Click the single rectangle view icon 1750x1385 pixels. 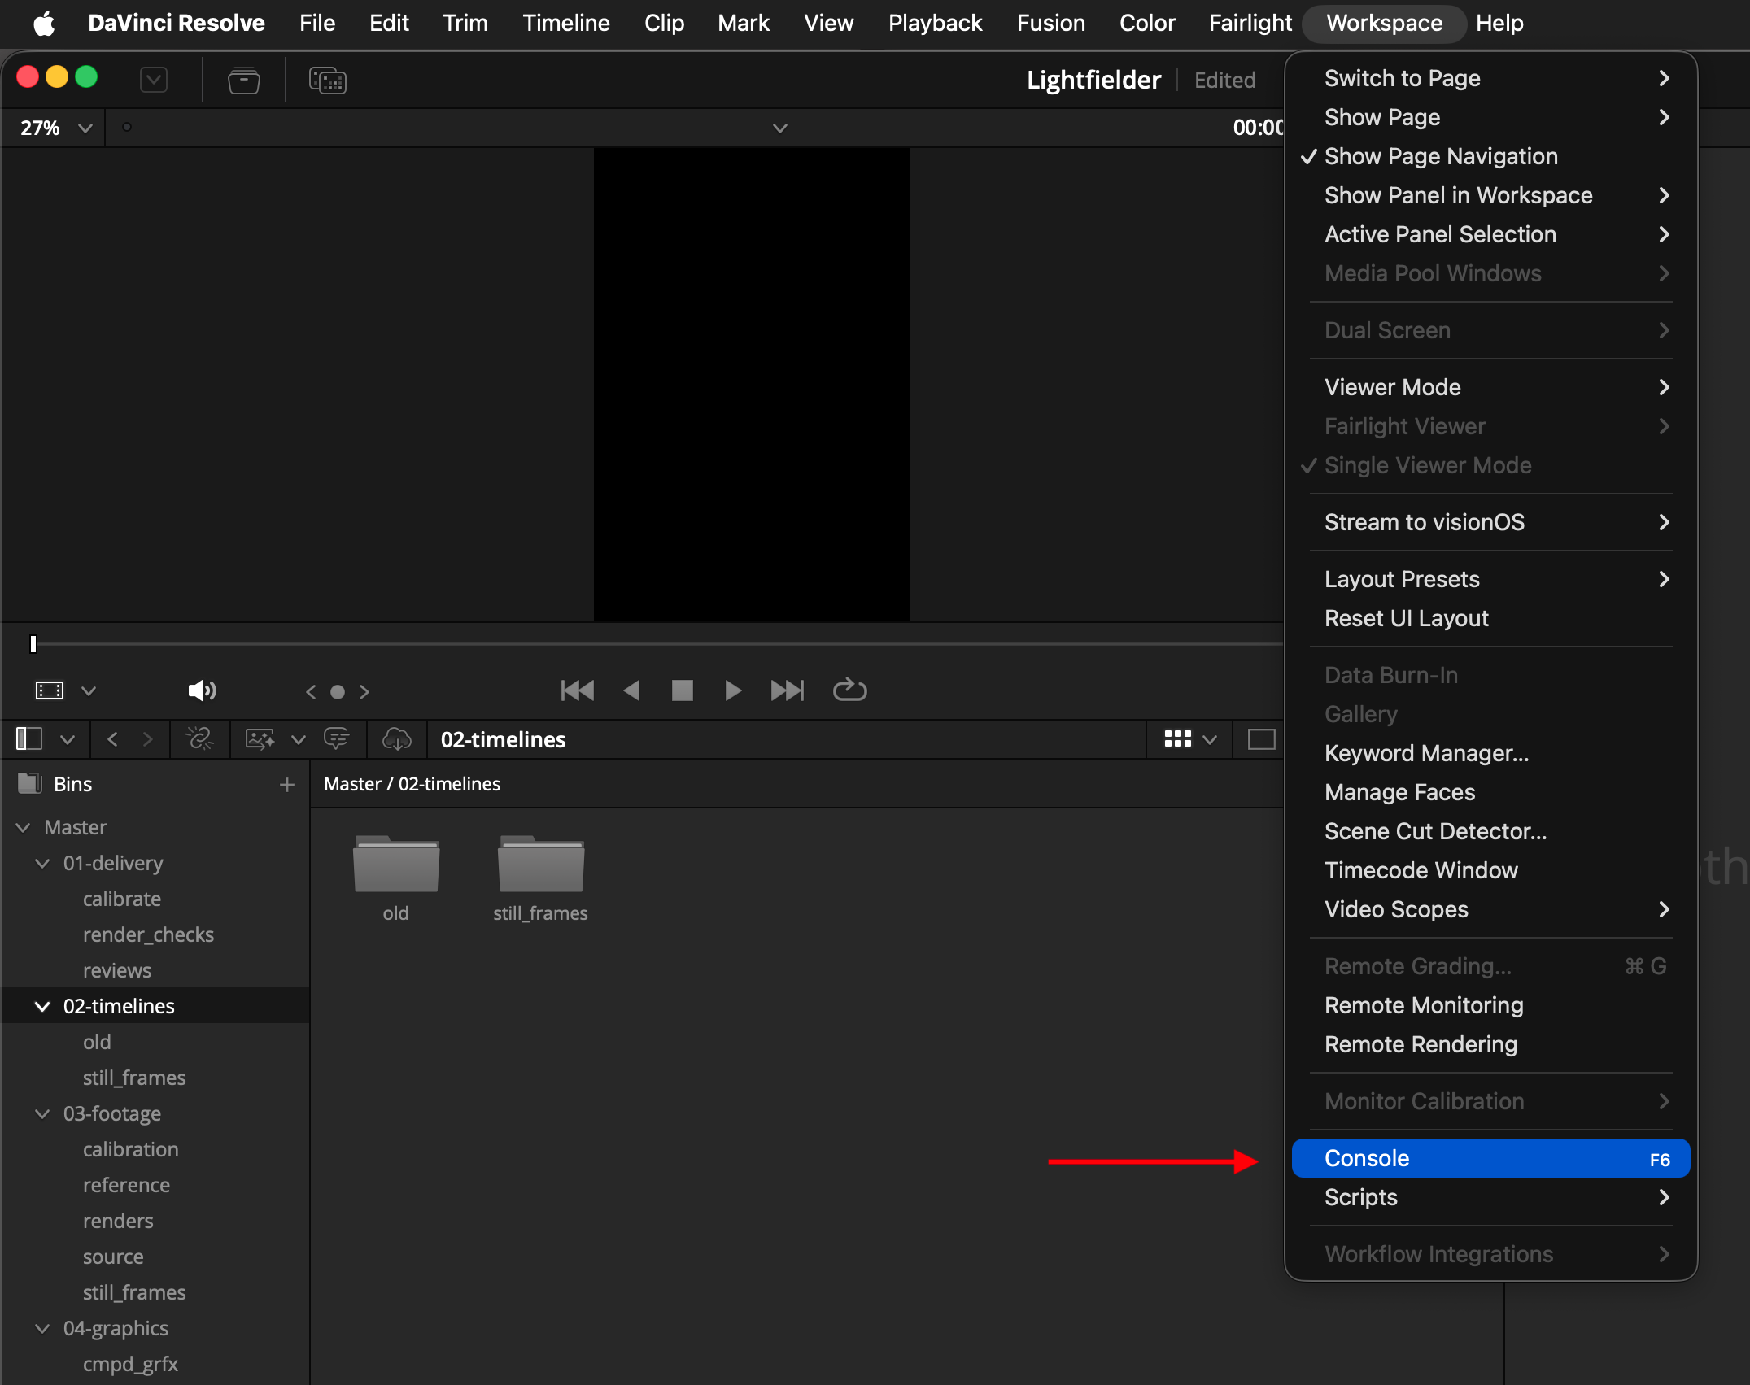1261,738
